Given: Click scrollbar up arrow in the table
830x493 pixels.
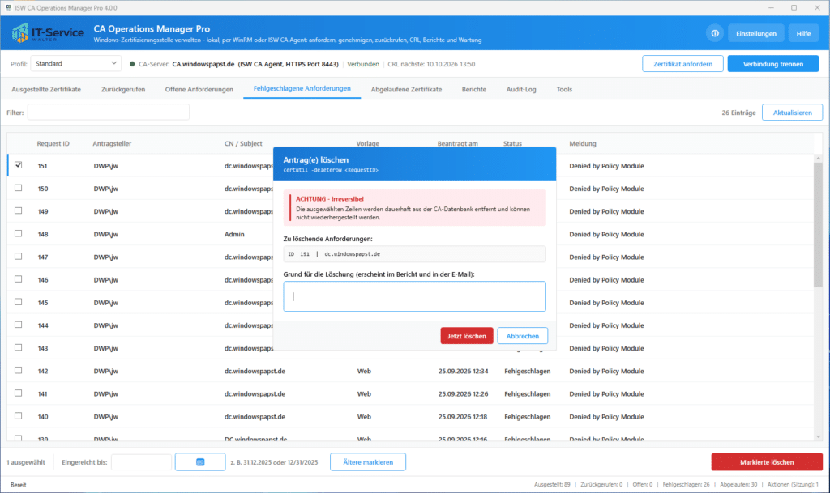Looking at the screenshot, I should (819, 159).
